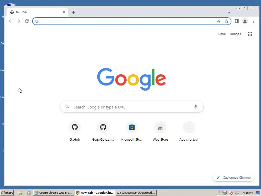Open Google Images link
261x196 pixels.
coord(236,34)
